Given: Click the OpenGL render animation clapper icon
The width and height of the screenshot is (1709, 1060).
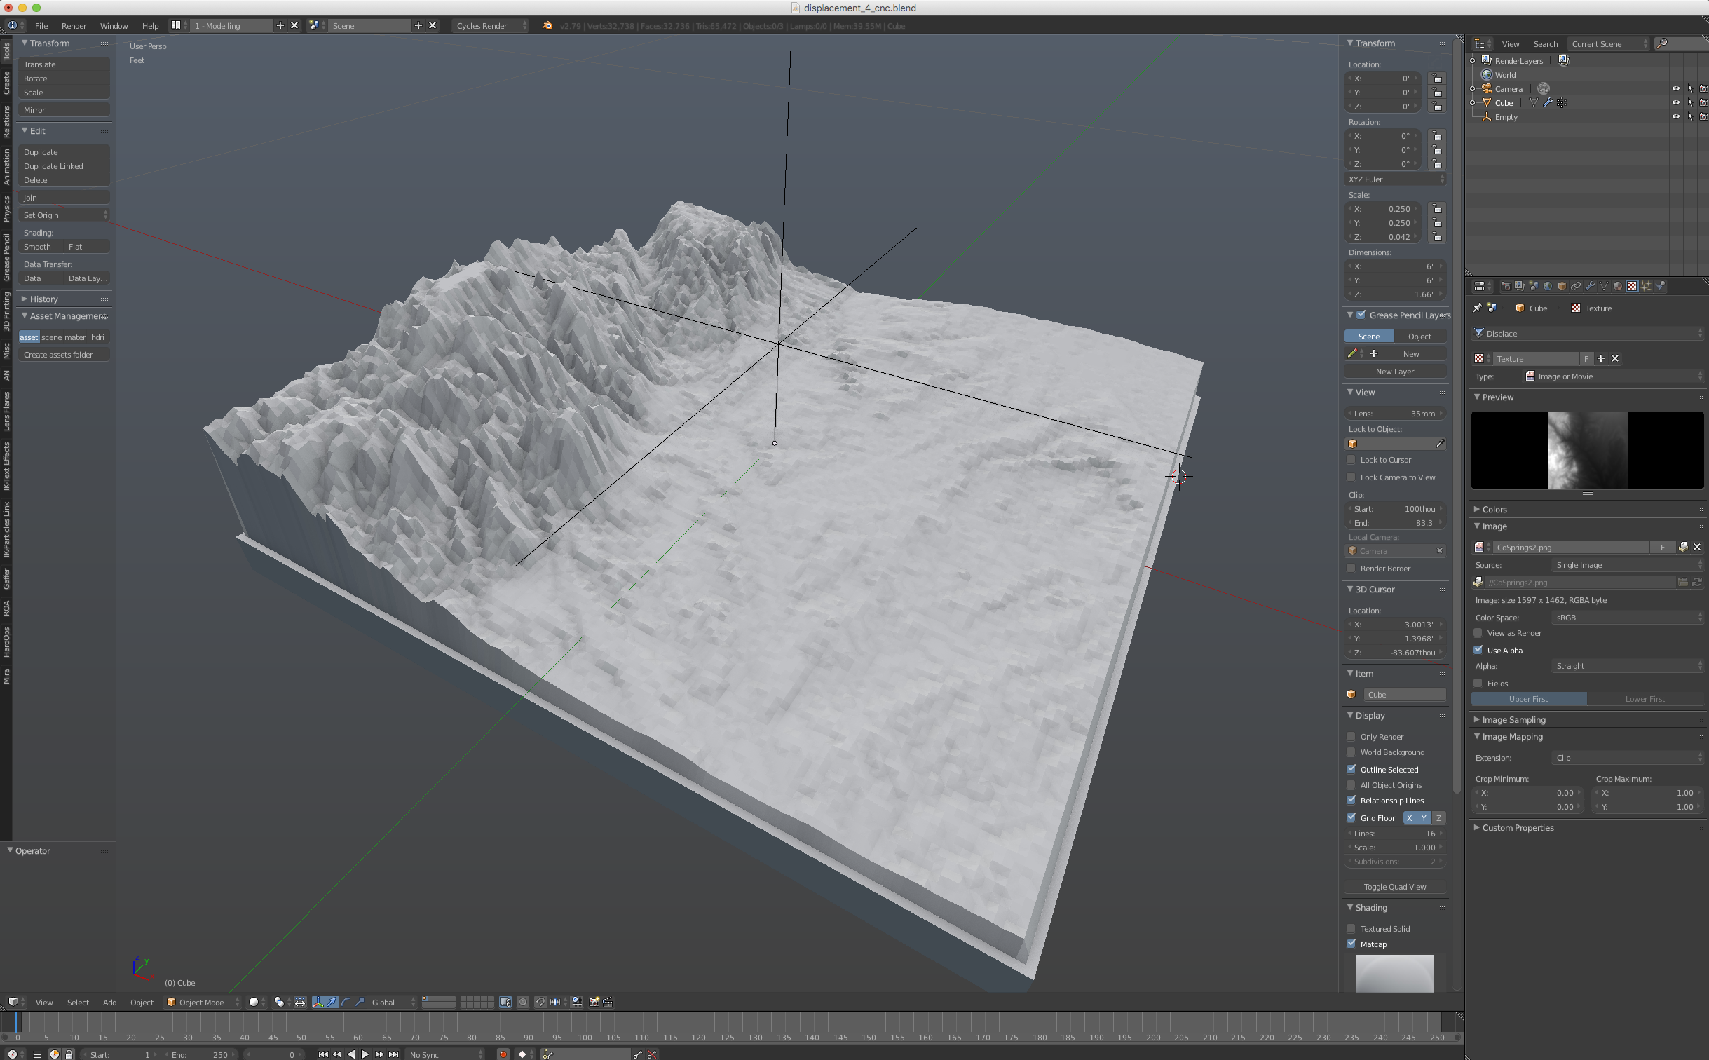Looking at the screenshot, I should (x=608, y=1002).
